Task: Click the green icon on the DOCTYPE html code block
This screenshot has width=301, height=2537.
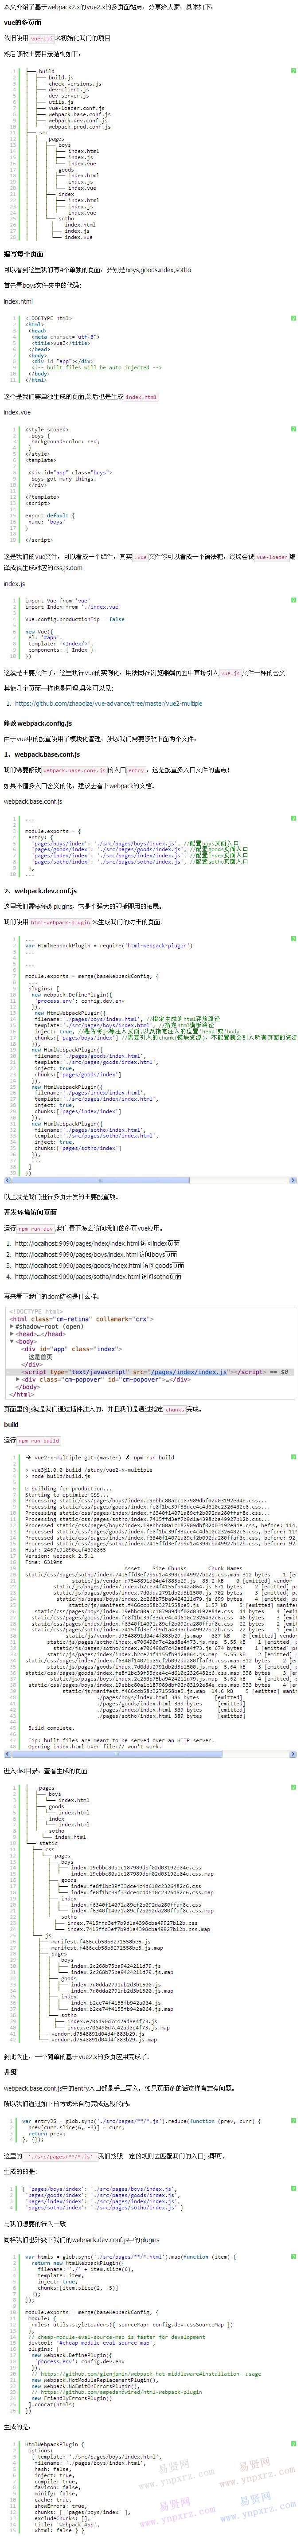Action: [x=293, y=319]
